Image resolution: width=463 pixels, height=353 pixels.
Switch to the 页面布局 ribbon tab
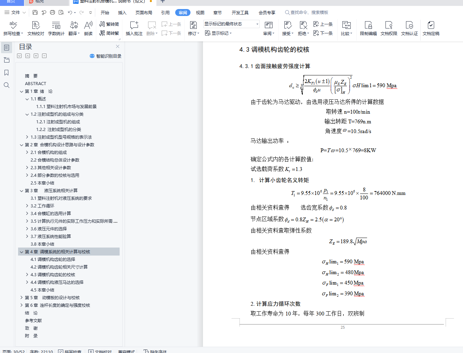pyautogui.click(x=144, y=13)
